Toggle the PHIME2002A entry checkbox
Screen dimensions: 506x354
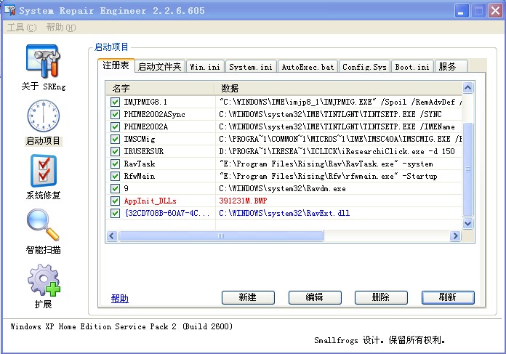coord(115,126)
